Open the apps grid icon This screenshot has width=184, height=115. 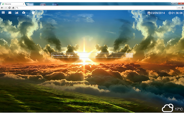tap(3, 12)
